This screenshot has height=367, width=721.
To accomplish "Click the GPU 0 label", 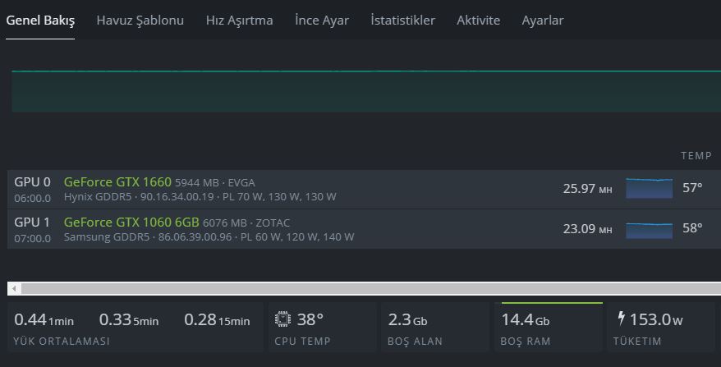I will 32,182.
